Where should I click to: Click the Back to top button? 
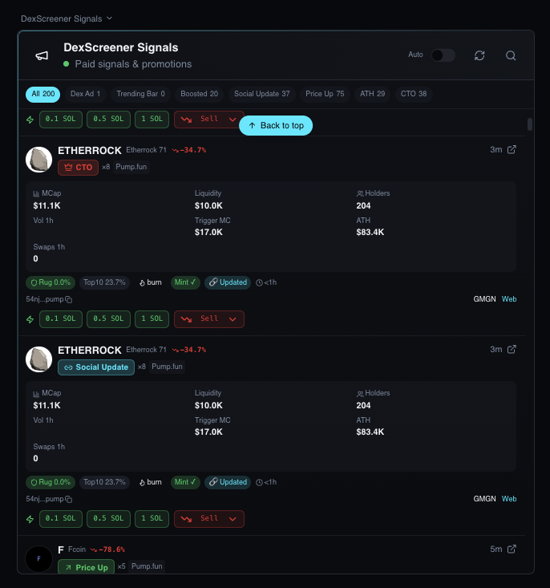point(276,126)
